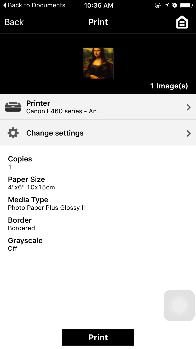Tap the printer icon

13,107
